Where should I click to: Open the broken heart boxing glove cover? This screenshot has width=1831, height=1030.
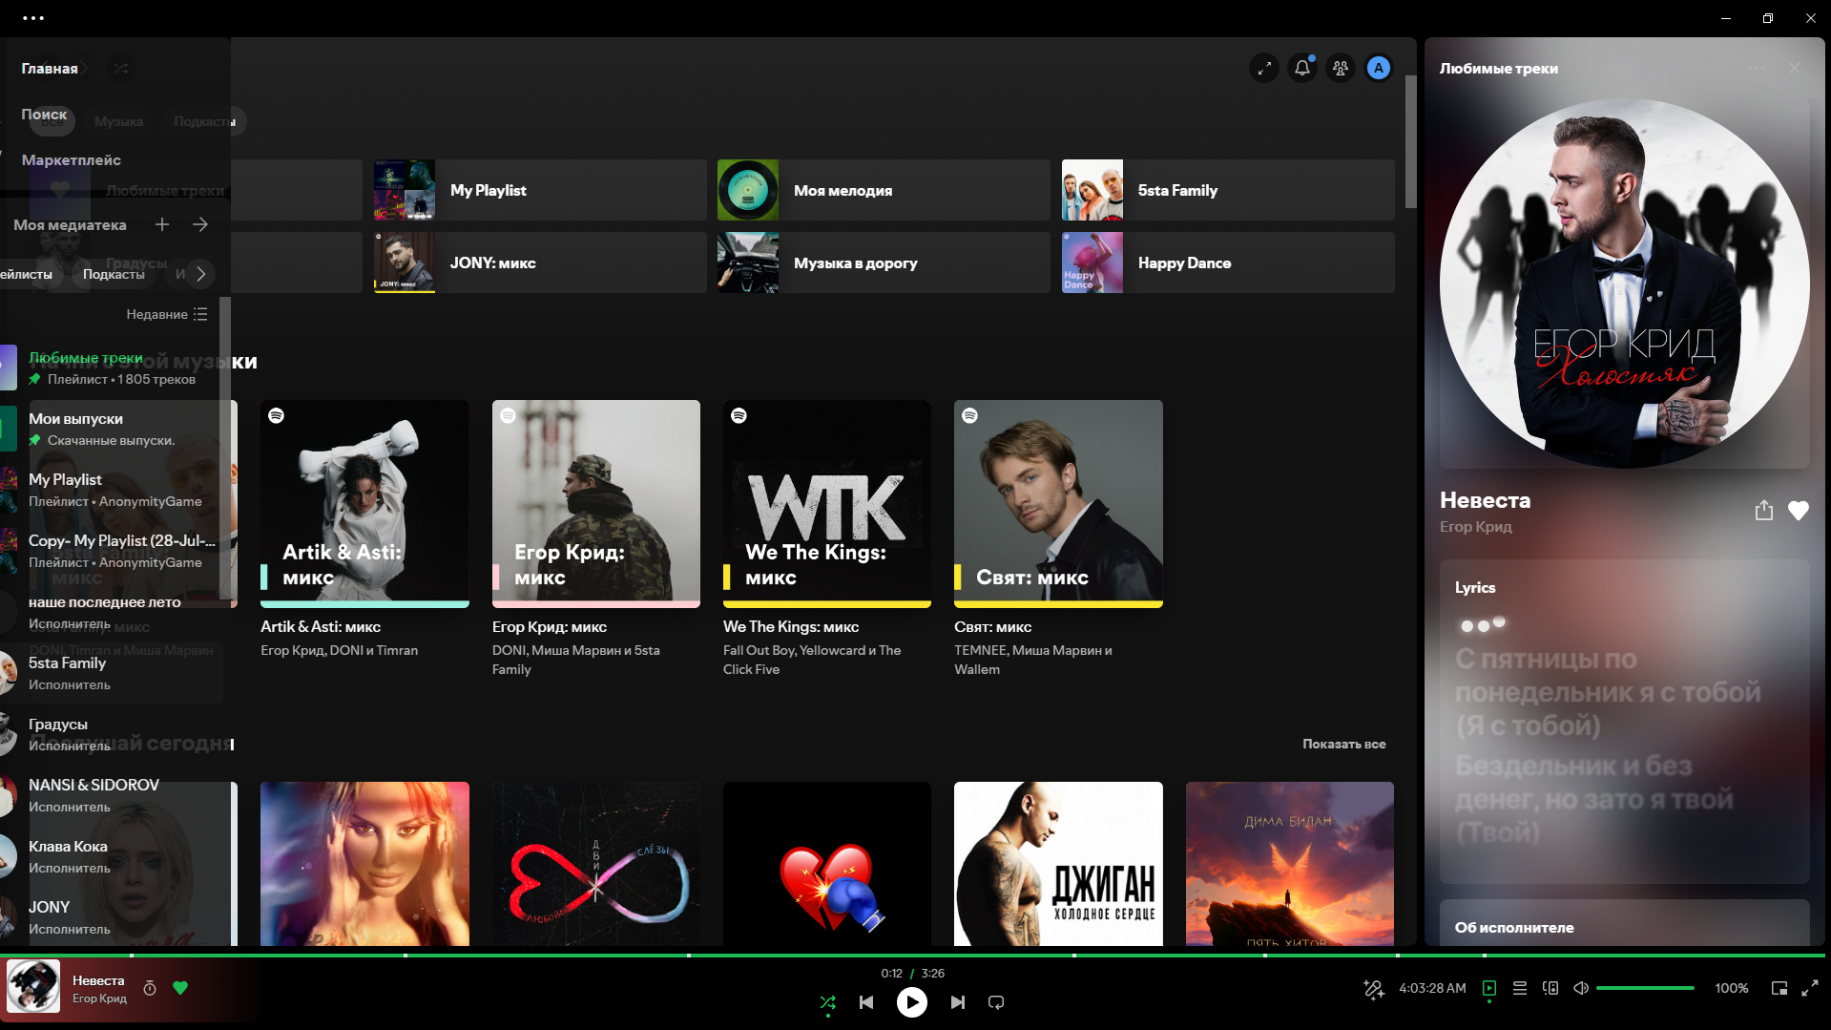click(827, 864)
